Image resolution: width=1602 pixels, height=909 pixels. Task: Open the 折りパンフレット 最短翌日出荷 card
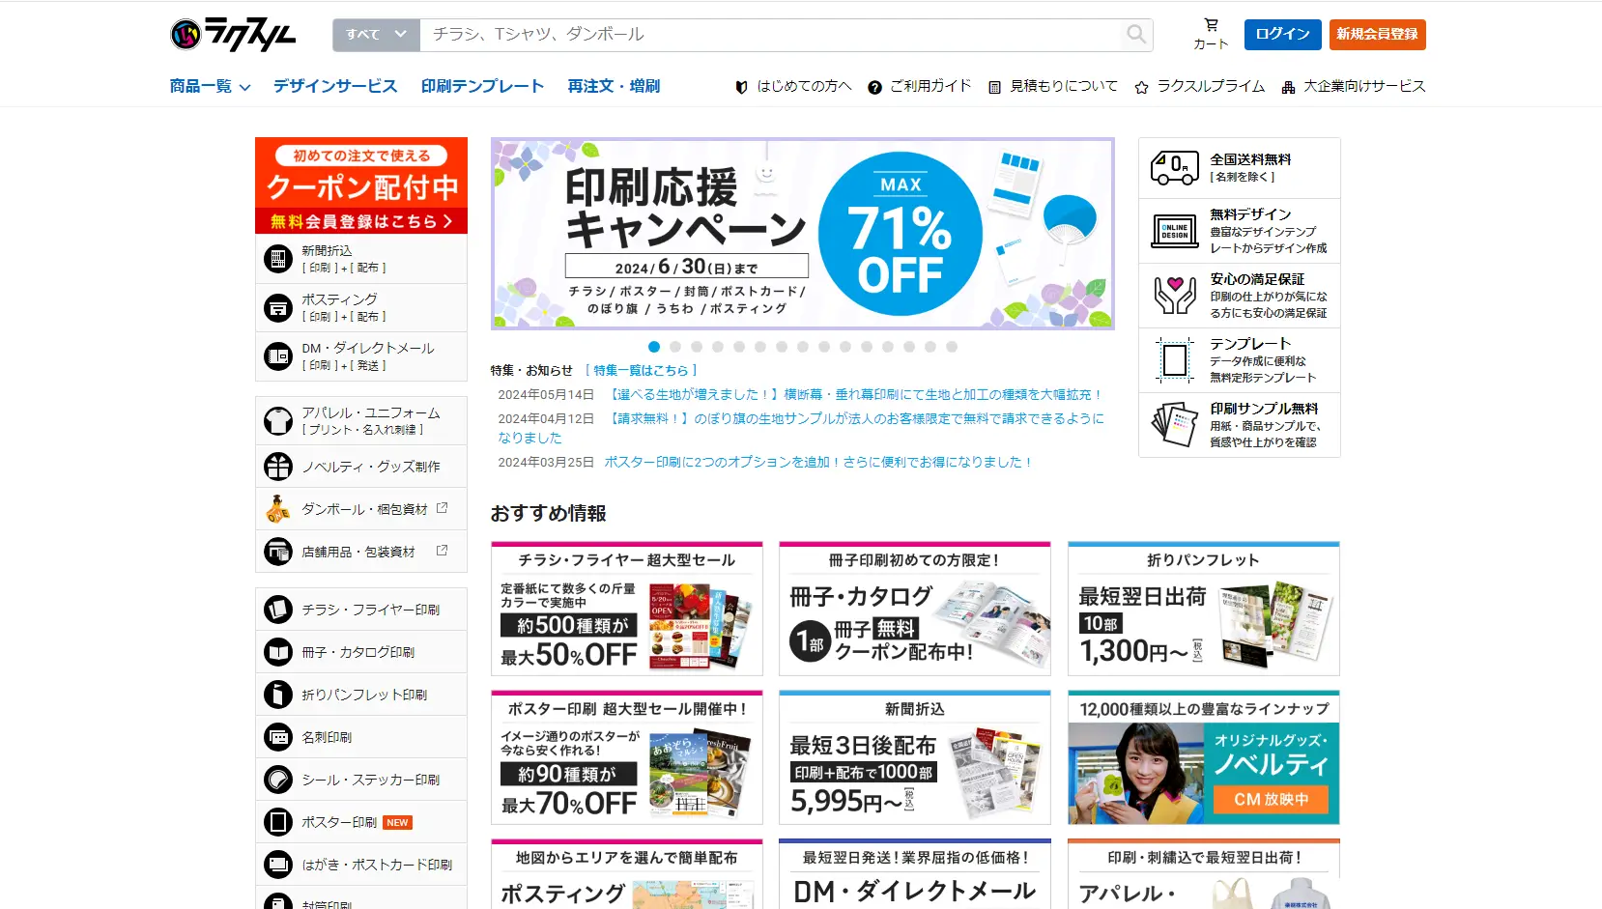(x=1204, y=609)
